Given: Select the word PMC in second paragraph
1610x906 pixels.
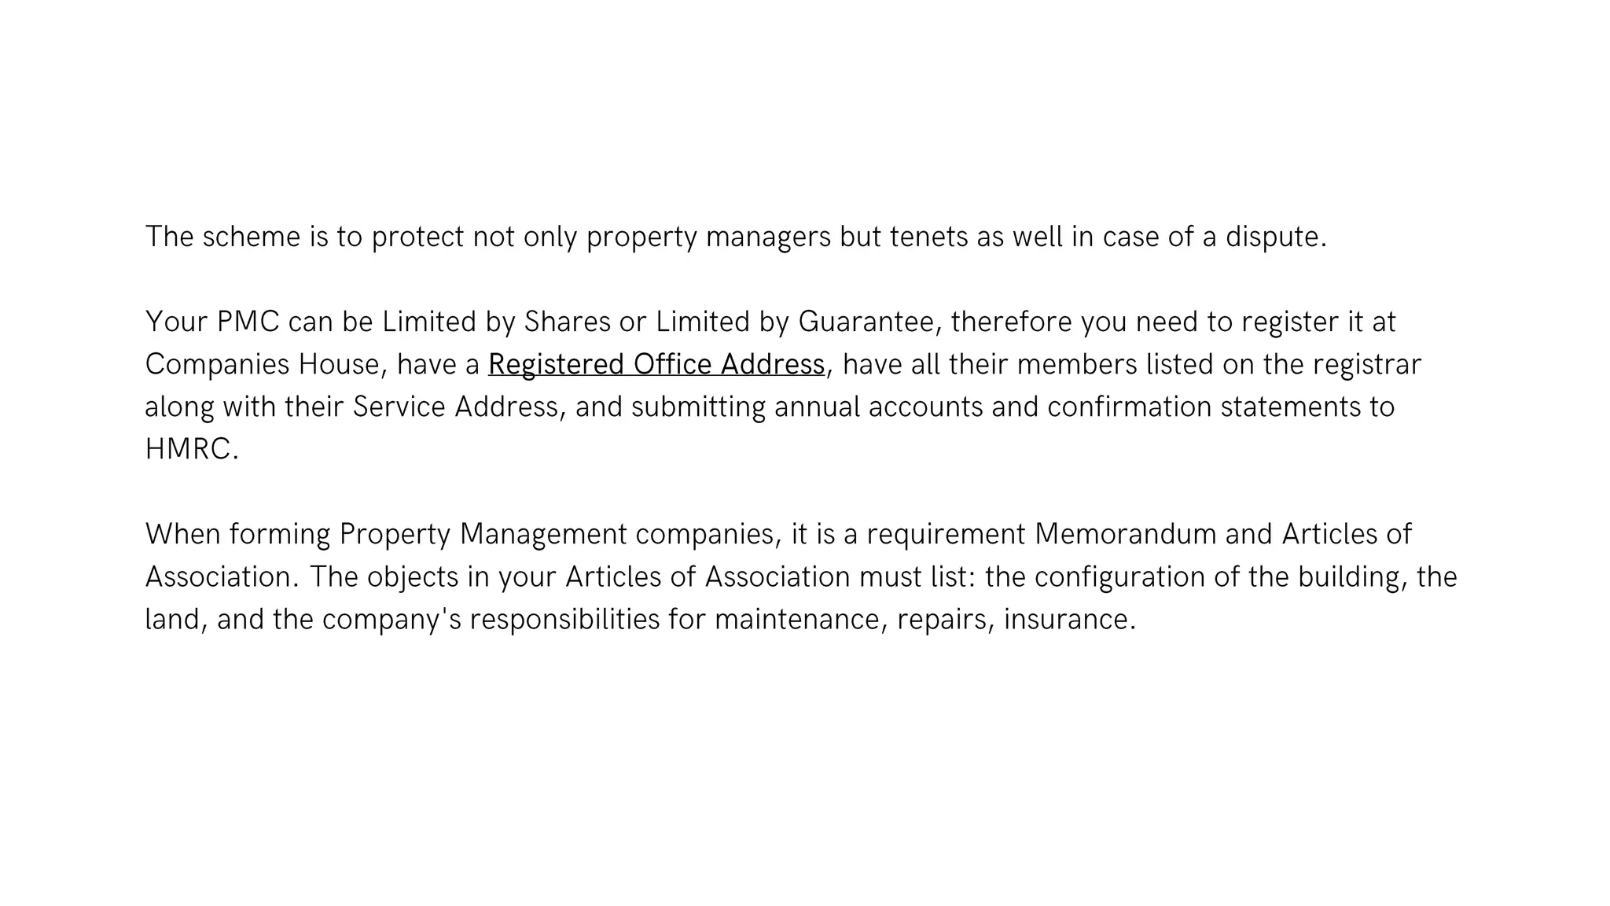Looking at the screenshot, I should [x=248, y=322].
